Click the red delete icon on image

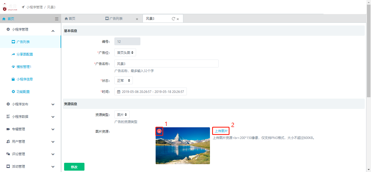click(159, 131)
